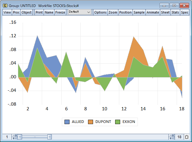
Task: Click the Group object icon in title bar
Action: (5, 6)
